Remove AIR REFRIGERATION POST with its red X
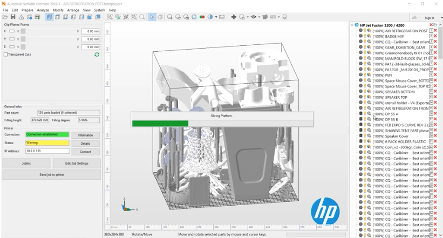443x238 pixels. pos(435,31)
